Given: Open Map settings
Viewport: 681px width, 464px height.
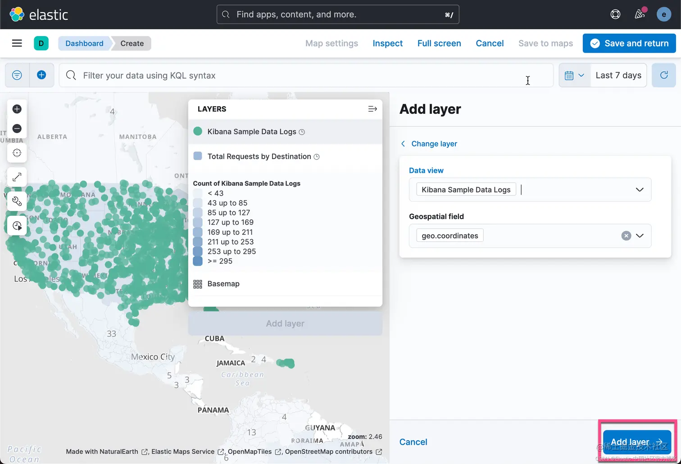Looking at the screenshot, I should coord(331,43).
